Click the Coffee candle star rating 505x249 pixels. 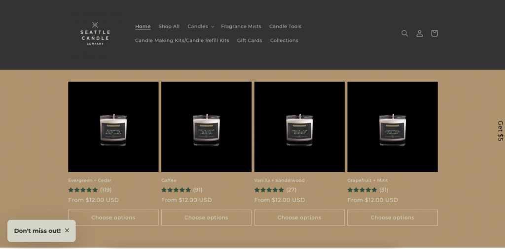176,190
